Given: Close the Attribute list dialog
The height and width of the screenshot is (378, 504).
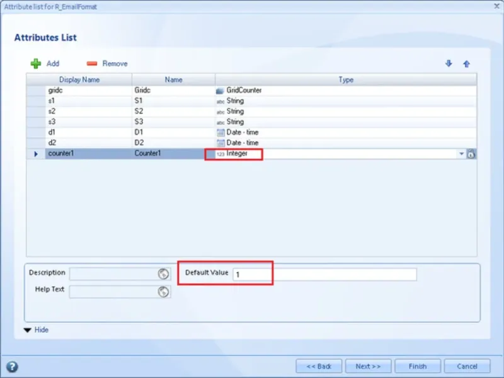Looking at the screenshot, I should coord(496,6).
